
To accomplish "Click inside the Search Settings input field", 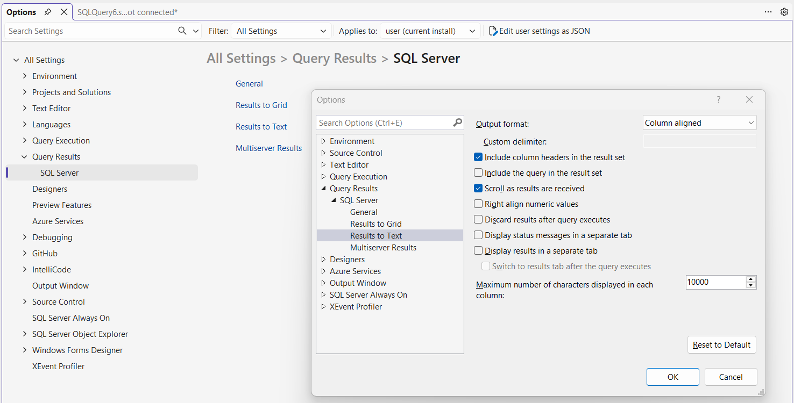I will pos(91,31).
